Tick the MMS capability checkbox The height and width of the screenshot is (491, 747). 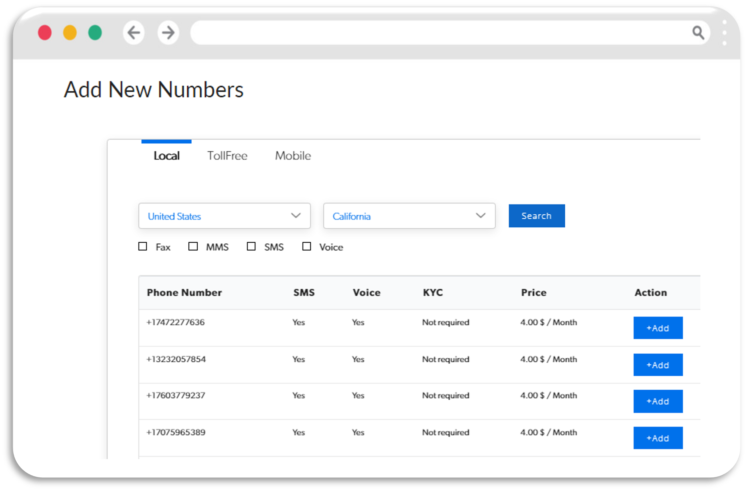193,246
